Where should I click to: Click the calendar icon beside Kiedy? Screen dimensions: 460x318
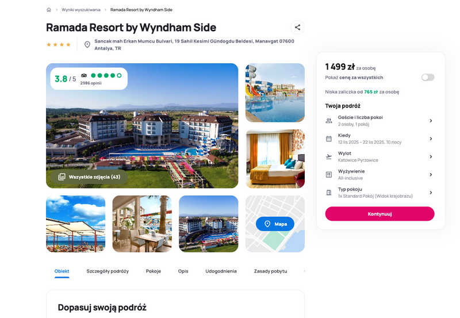point(329,139)
